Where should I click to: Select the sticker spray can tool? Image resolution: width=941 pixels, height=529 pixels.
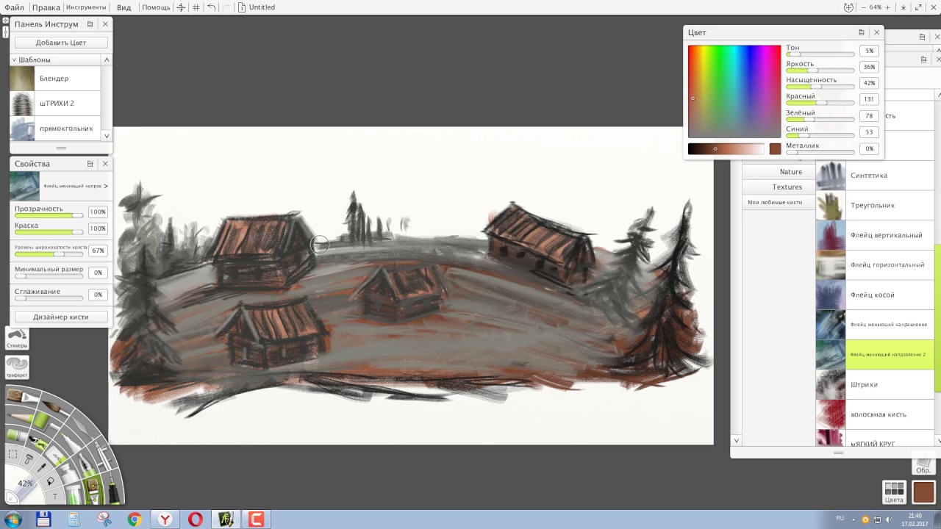coord(39,443)
